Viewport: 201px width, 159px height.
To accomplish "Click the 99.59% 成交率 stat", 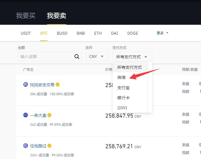I will click(61, 125).
